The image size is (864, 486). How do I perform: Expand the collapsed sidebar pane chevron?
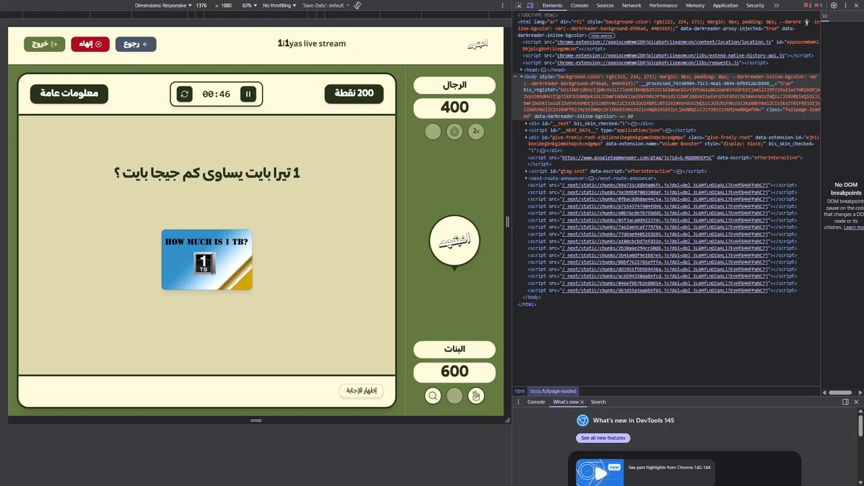click(x=825, y=16)
